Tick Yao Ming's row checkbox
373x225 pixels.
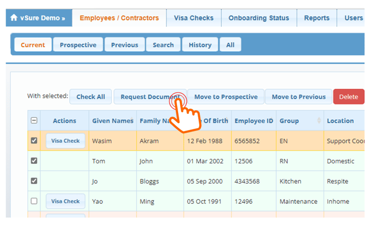tap(34, 201)
